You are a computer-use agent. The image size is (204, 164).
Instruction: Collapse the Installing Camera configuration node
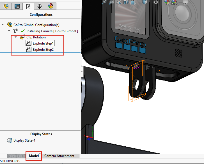click(x=9, y=31)
